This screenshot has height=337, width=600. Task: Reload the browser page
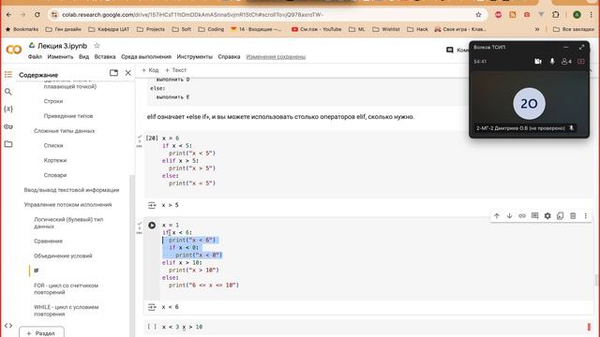37,15
